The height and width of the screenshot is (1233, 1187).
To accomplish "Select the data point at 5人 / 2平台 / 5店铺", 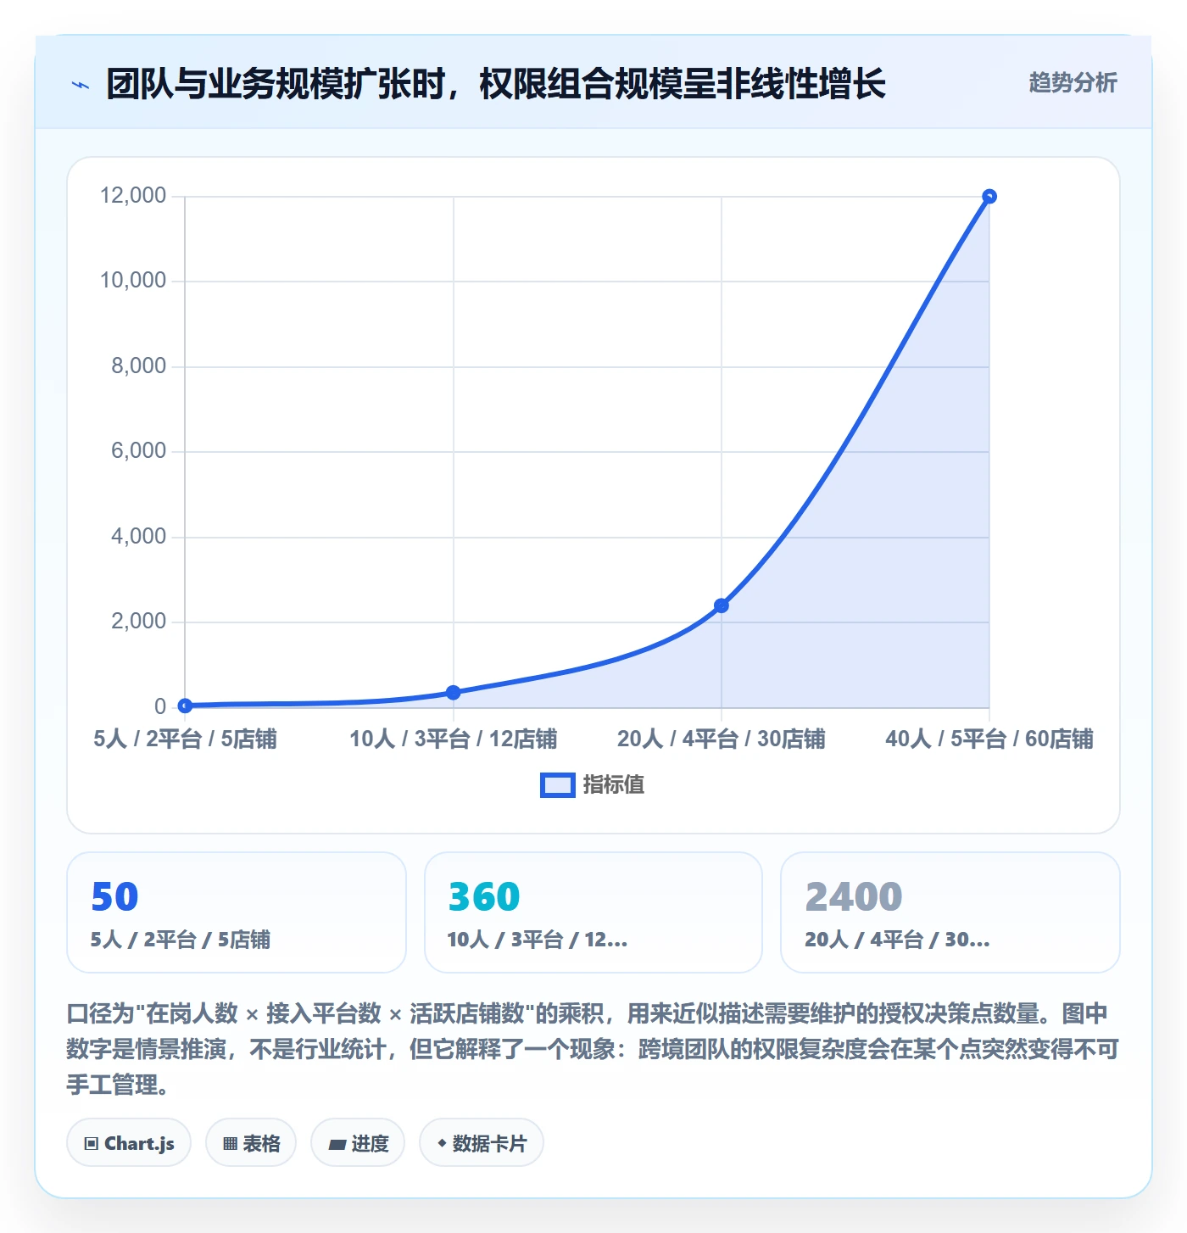I will (185, 706).
